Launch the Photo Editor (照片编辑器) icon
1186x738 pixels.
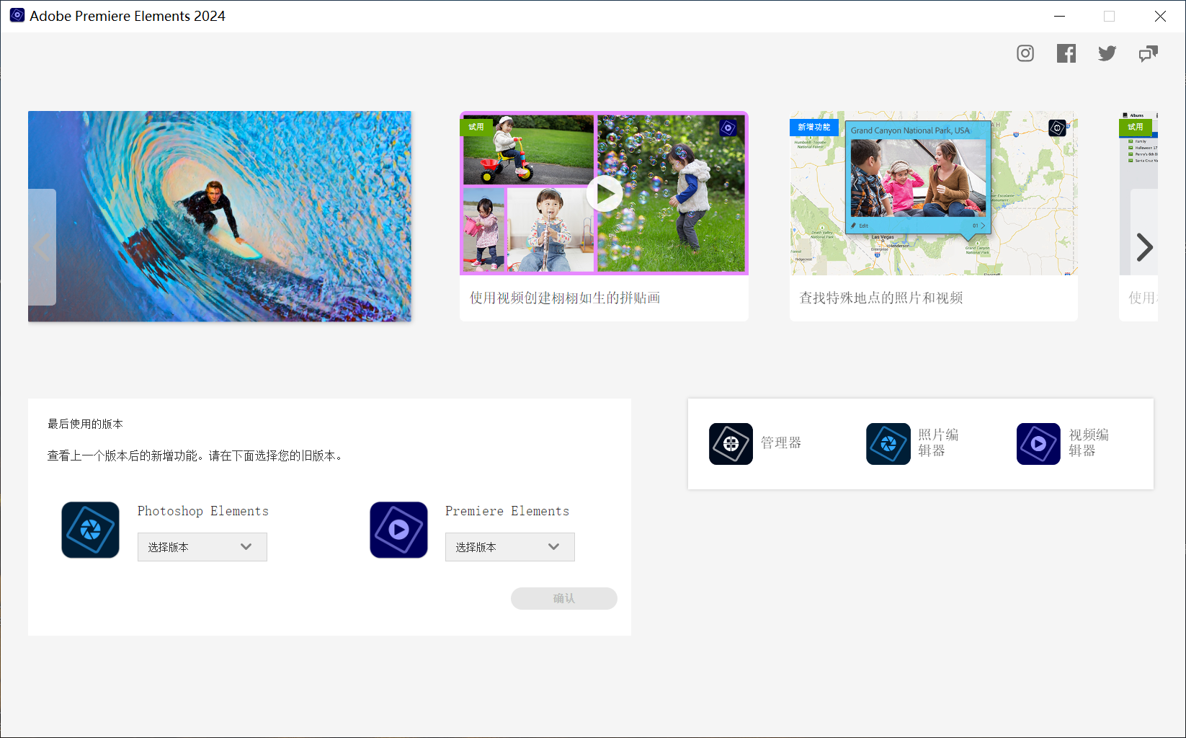[888, 444]
